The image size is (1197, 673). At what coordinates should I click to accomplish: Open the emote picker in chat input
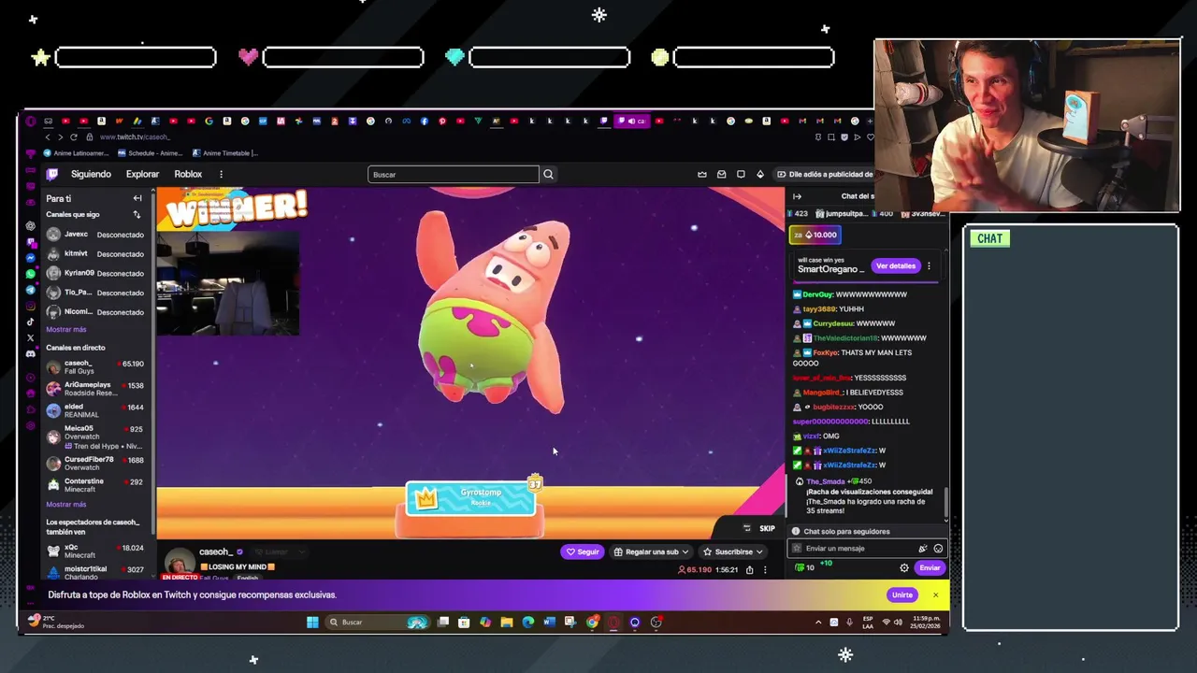[x=938, y=549]
